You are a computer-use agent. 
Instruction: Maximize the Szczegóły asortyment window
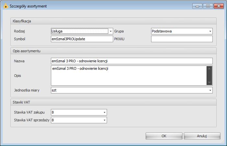pyautogui.click(x=208, y=6)
